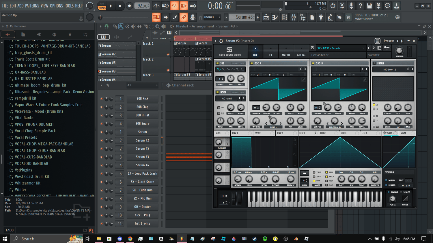The width and height of the screenshot is (433, 243).
Task: Open the Mixer view icon
Action: [x=294, y=18]
